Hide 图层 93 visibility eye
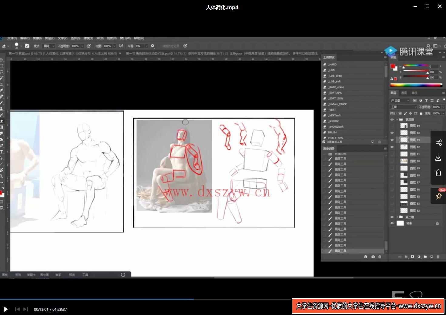Image resolution: width=446 pixels, height=315 pixels. 392,133
